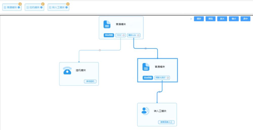Add a 挂机模块 from the top palette
Viewport: 253px width, 130px height.
click(x=34, y=7)
